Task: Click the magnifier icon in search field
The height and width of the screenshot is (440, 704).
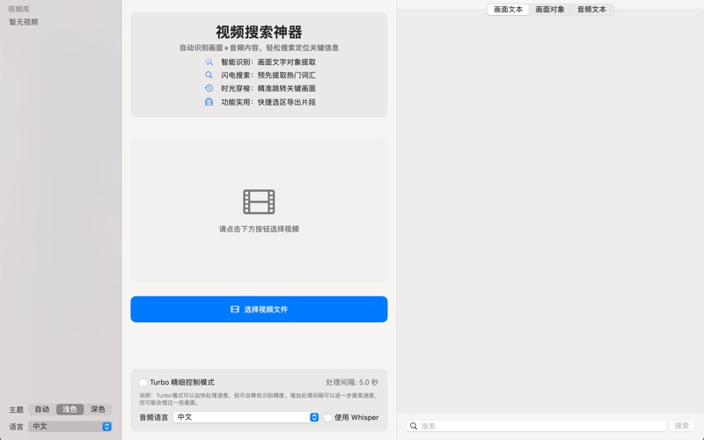Action: pos(414,426)
